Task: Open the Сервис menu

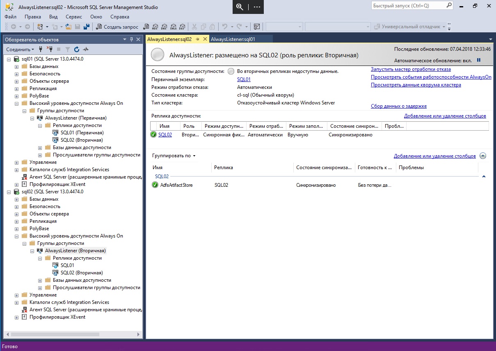Action: coord(74,17)
